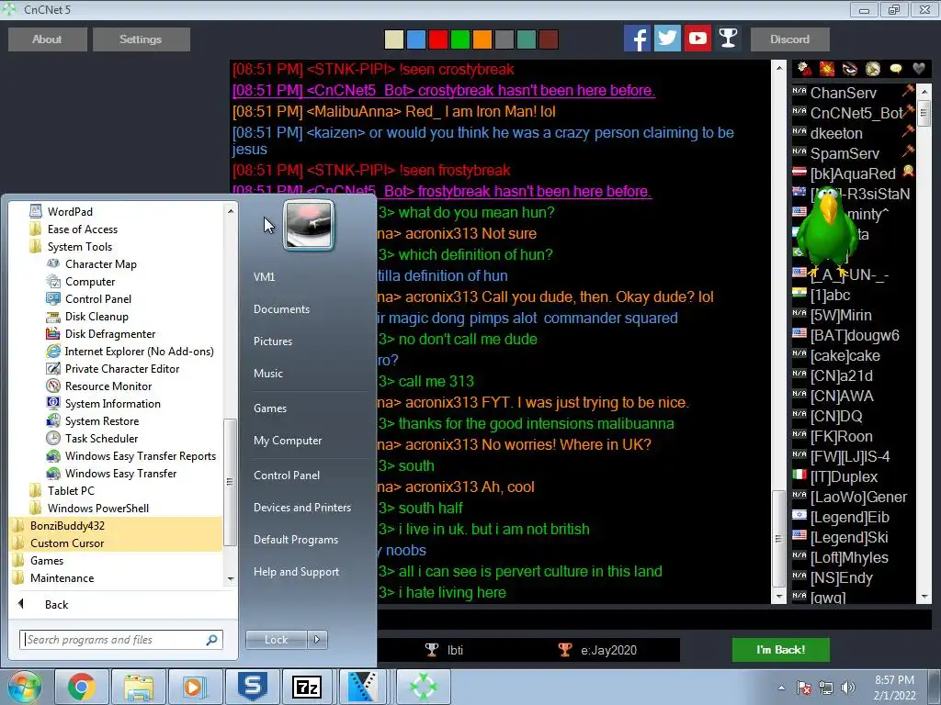Show hidden system tray icons
Screen dimensions: 941x705
click(x=781, y=688)
